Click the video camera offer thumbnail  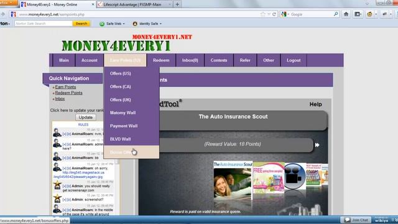[295, 176]
